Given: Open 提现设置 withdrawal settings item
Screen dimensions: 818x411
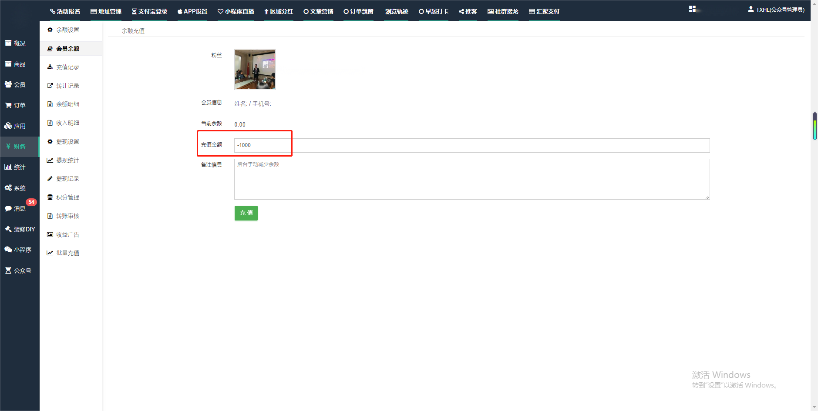Looking at the screenshot, I should 67,142.
